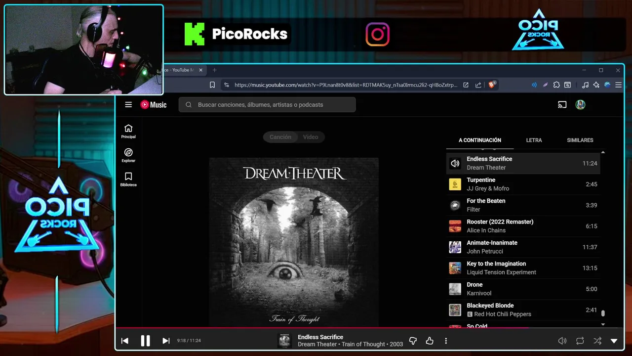Toggle repeat mode

580,341
